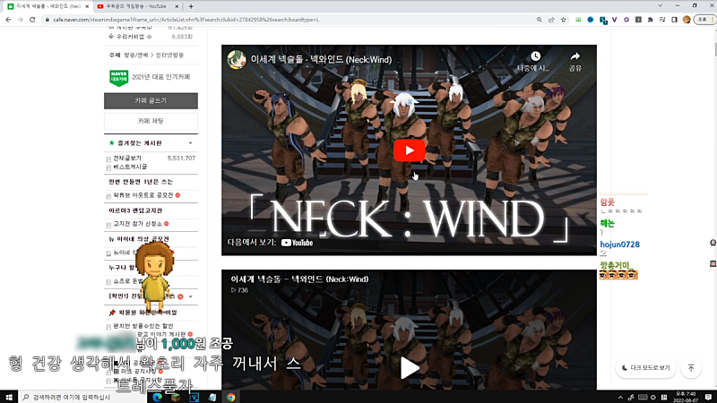The height and width of the screenshot is (403, 717).
Task: Collapse the 즐겨찾는 게시판 section arrow
Action: (x=190, y=143)
